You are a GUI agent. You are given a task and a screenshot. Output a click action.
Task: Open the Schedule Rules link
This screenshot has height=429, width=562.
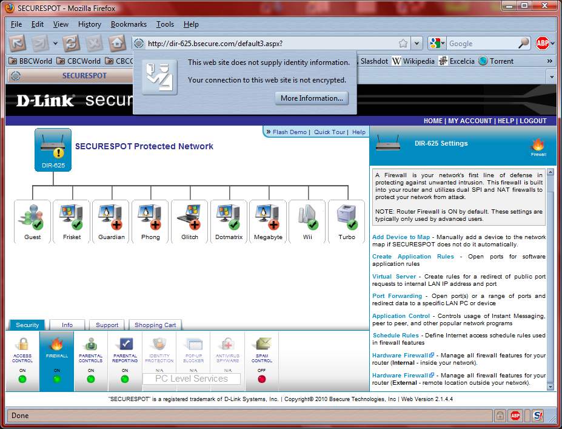pos(396,336)
